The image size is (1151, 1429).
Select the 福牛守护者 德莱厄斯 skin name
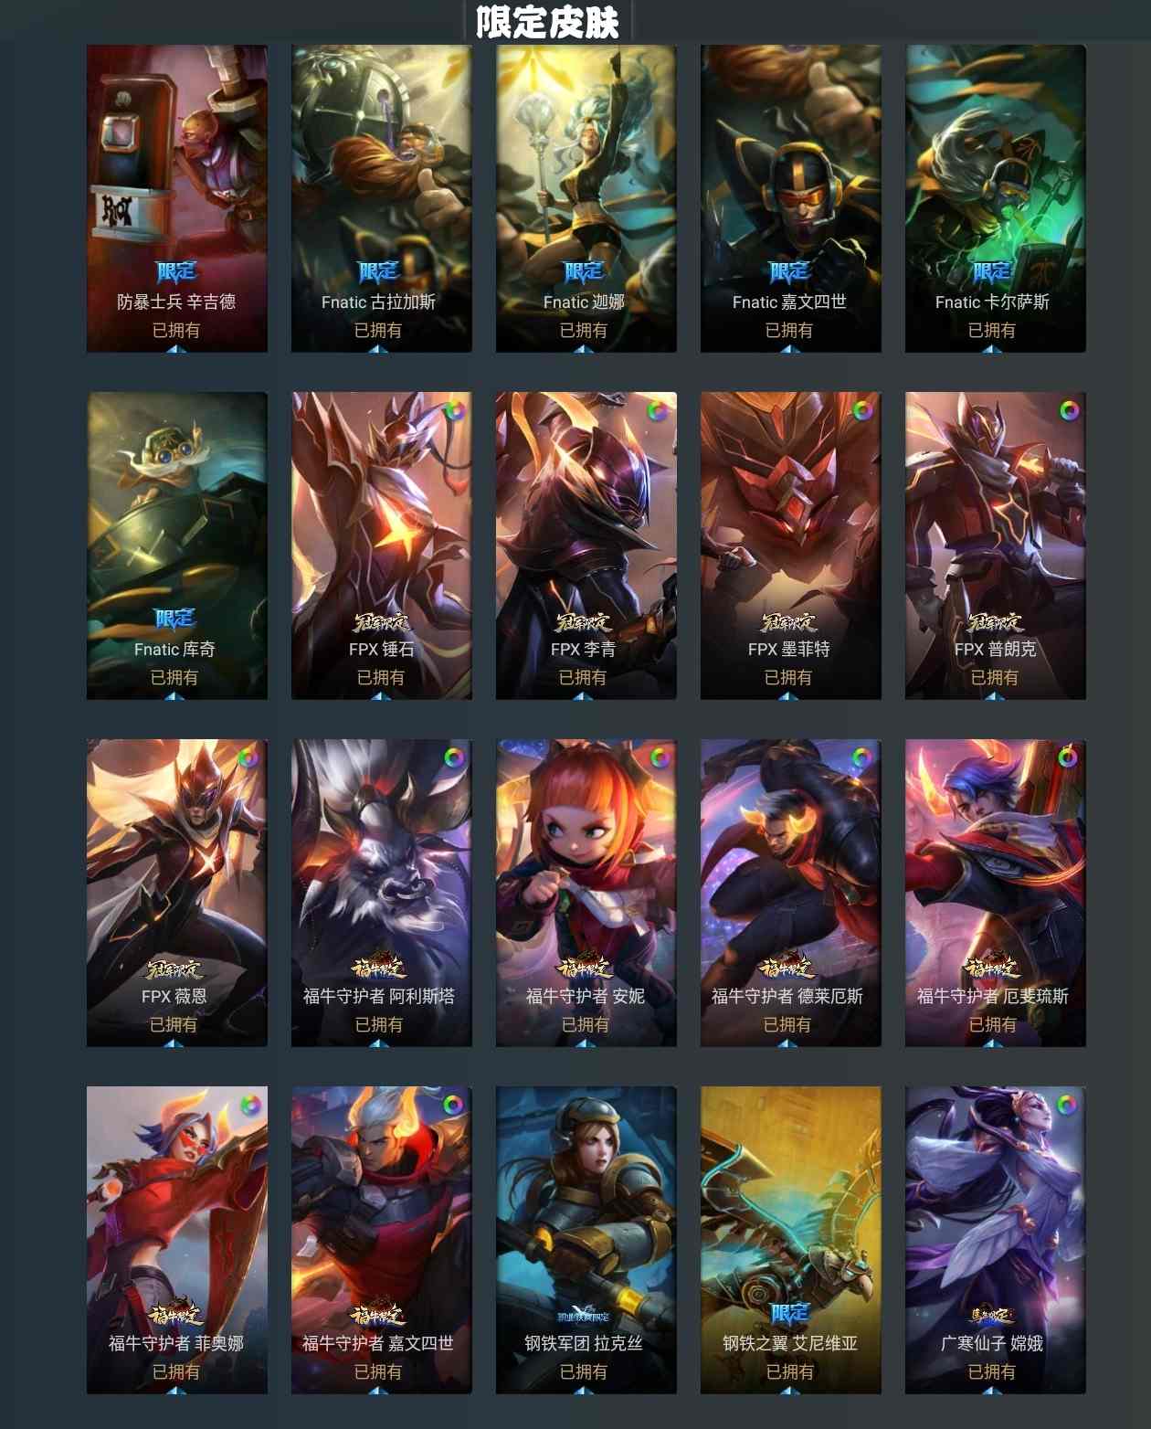click(787, 996)
